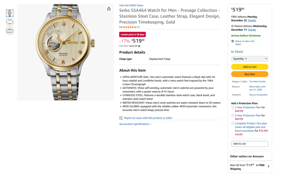Click the yellow Add to Cart button

[250, 67]
